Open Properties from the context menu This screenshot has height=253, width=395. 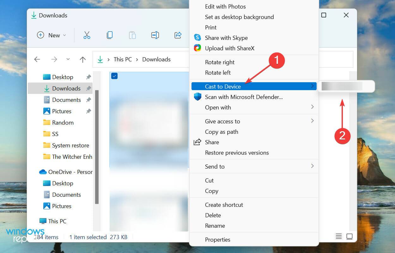coord(218,239)
